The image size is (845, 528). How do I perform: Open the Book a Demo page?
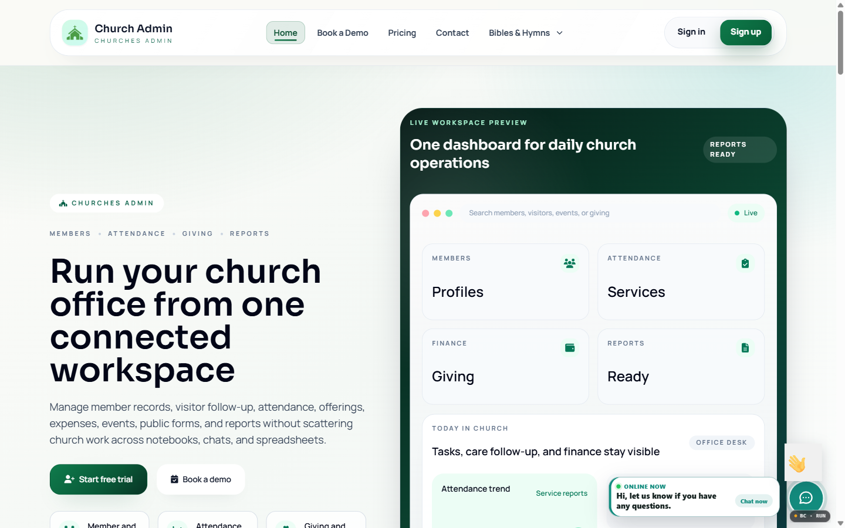pyautogui.click(x=343, y=33)
